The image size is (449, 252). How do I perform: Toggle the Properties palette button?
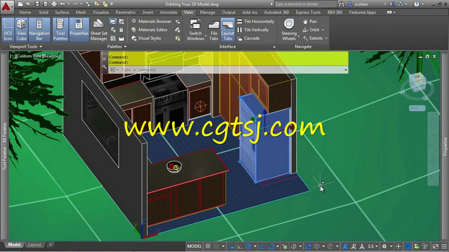(79, 30)
